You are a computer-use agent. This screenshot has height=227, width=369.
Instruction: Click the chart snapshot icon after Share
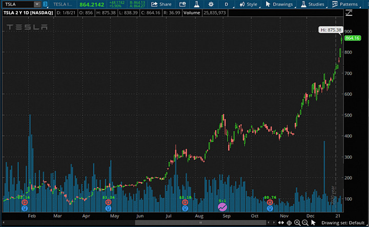[182, 4]
